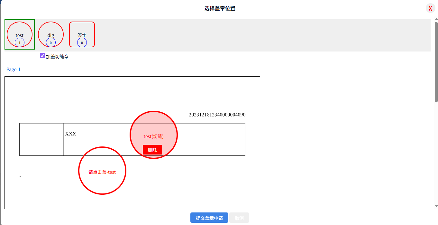This screenshot has width=438, height=225.
Task: Click the count badge on test seal
Action: pos(20,42)
